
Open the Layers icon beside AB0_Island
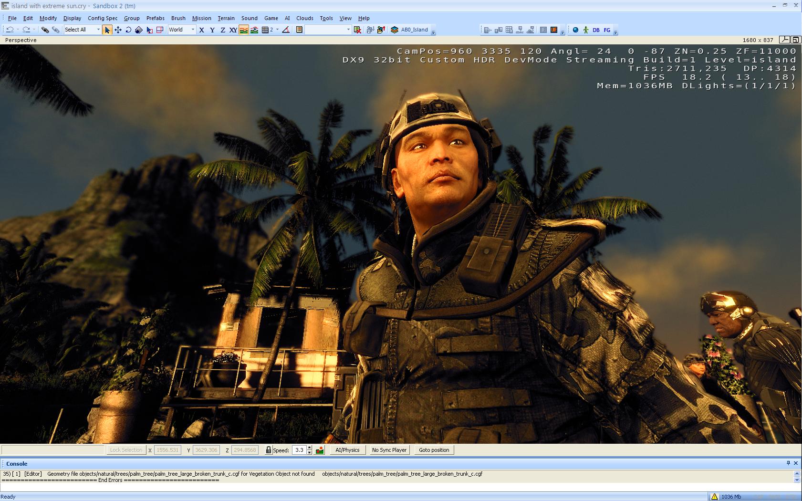pos(395,30)
